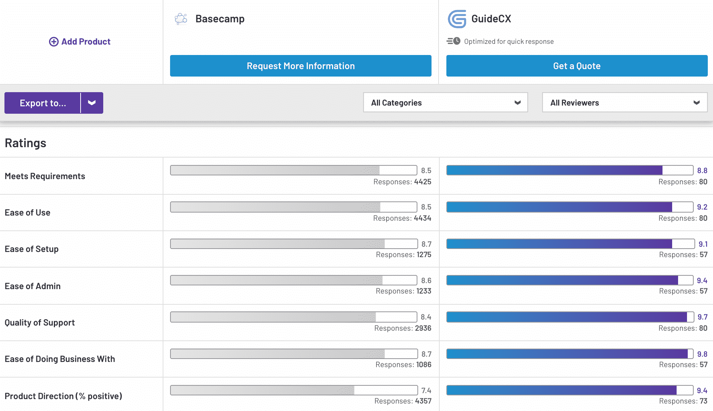Click the Responses: 4357 text
The height and width of the screenshot is (411, 713).
(403, 401)
